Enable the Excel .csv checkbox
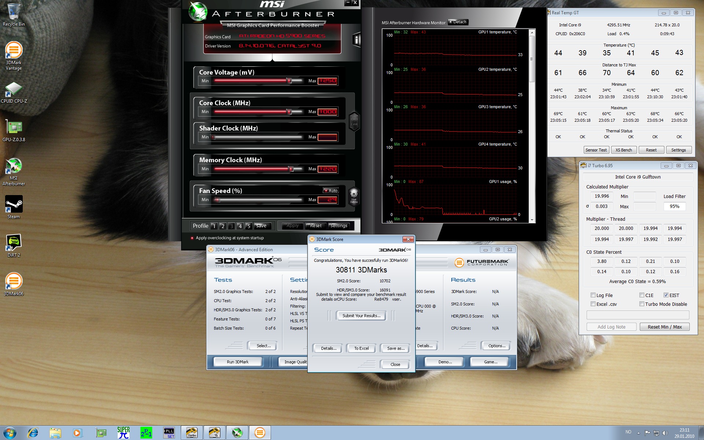The width and height of the screenshot is (704, 440). point(593,304)
